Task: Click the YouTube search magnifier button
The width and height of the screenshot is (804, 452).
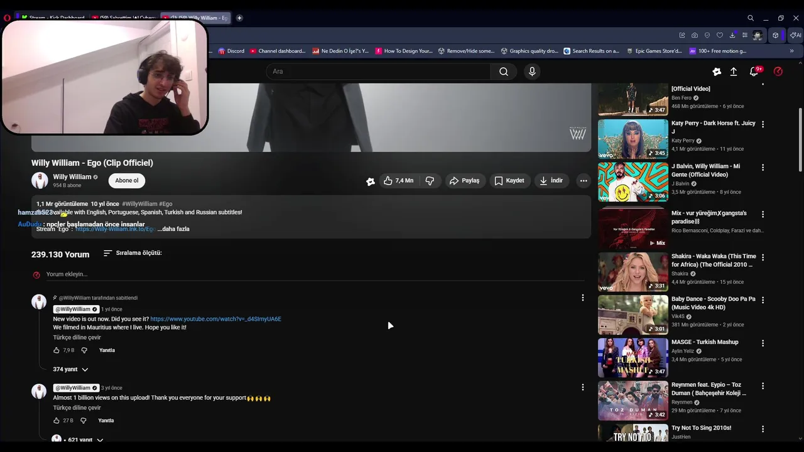Action: point(504,72)
